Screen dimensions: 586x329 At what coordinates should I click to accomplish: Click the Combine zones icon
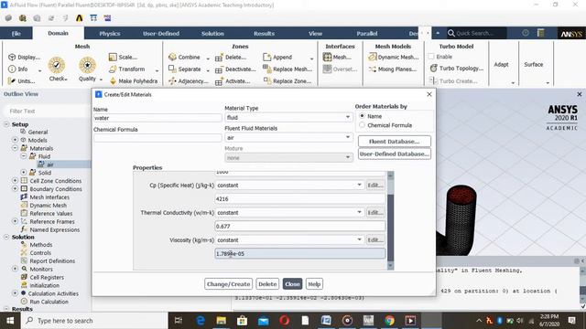point(172,57)
